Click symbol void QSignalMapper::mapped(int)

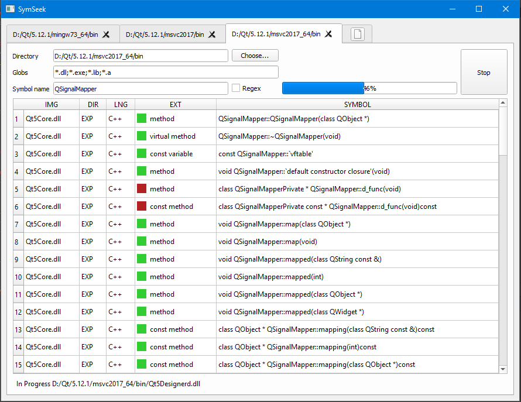[271, 277]
